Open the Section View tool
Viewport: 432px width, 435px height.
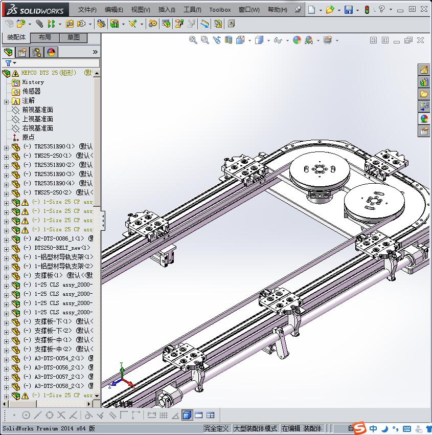coord(229,40)
